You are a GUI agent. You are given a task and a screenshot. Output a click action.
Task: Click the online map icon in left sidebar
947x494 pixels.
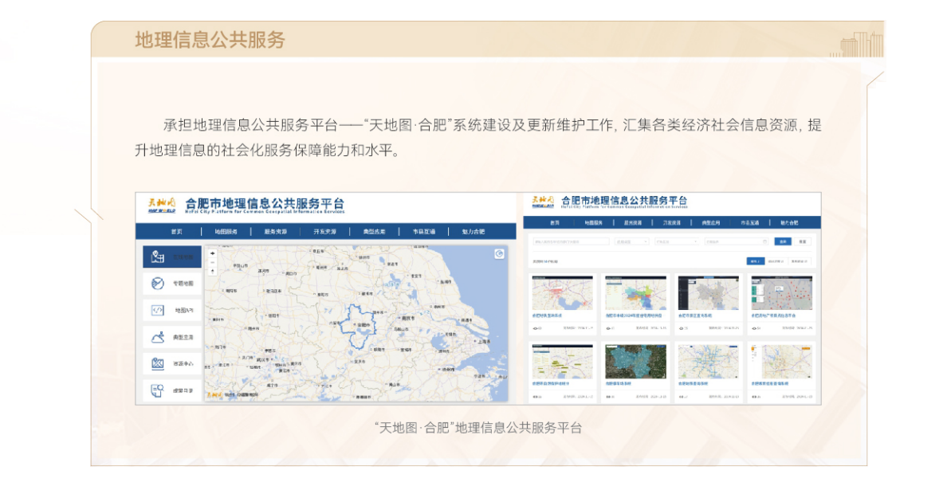(158, 257)
